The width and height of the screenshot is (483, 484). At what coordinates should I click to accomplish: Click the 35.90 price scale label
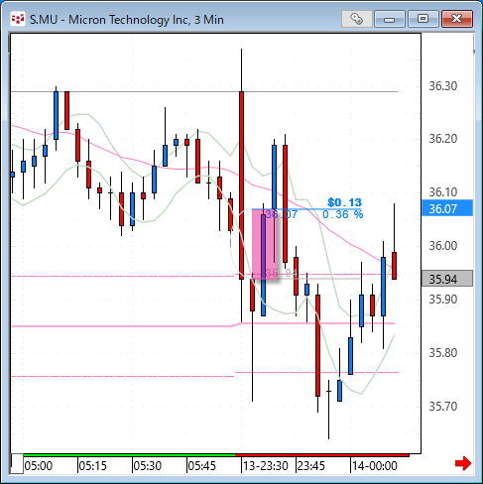pos(443,300)
